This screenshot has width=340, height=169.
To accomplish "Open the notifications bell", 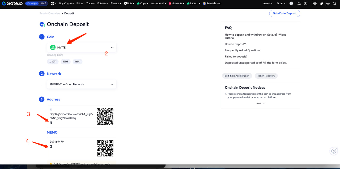I will [299, 3].
